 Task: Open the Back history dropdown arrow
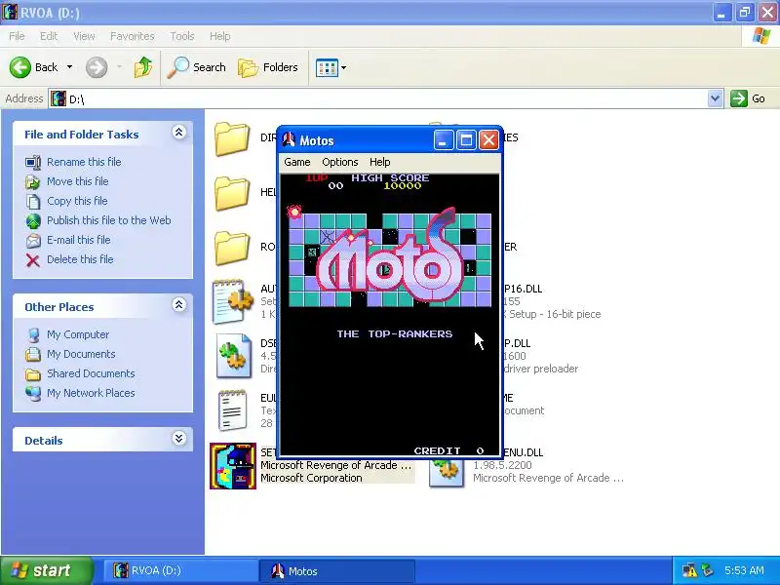pyautogui.click(x=69, y=67)
